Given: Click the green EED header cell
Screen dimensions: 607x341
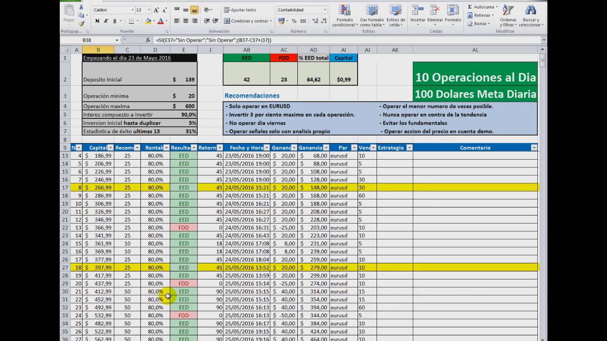Looking at the screenshot, I should [247, 58].
